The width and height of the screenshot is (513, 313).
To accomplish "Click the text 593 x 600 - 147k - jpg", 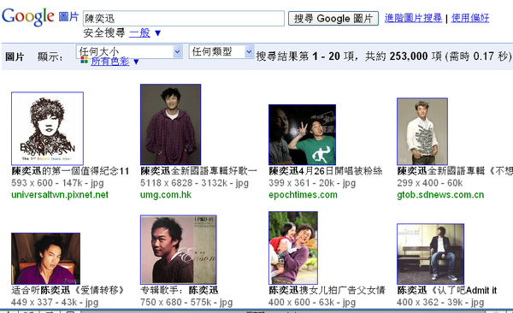I will click(57, 183).
